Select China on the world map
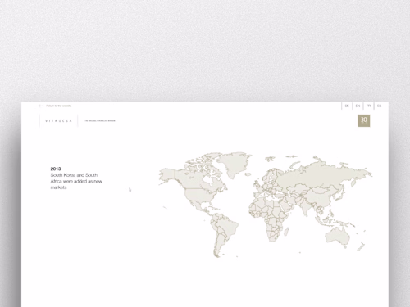This screenshot has width=410, height=307. tap(319, 197)
